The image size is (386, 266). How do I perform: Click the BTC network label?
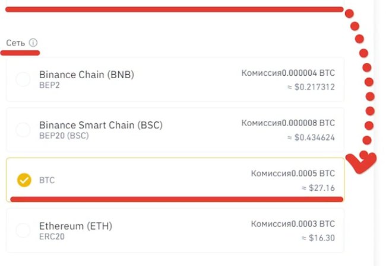point(47,180)
